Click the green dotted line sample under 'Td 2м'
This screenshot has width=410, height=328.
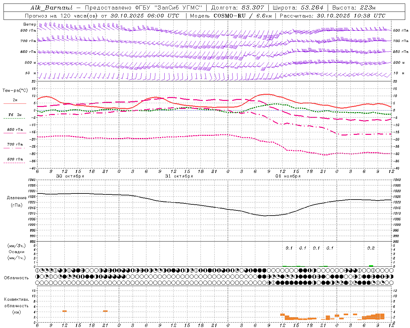14,119
